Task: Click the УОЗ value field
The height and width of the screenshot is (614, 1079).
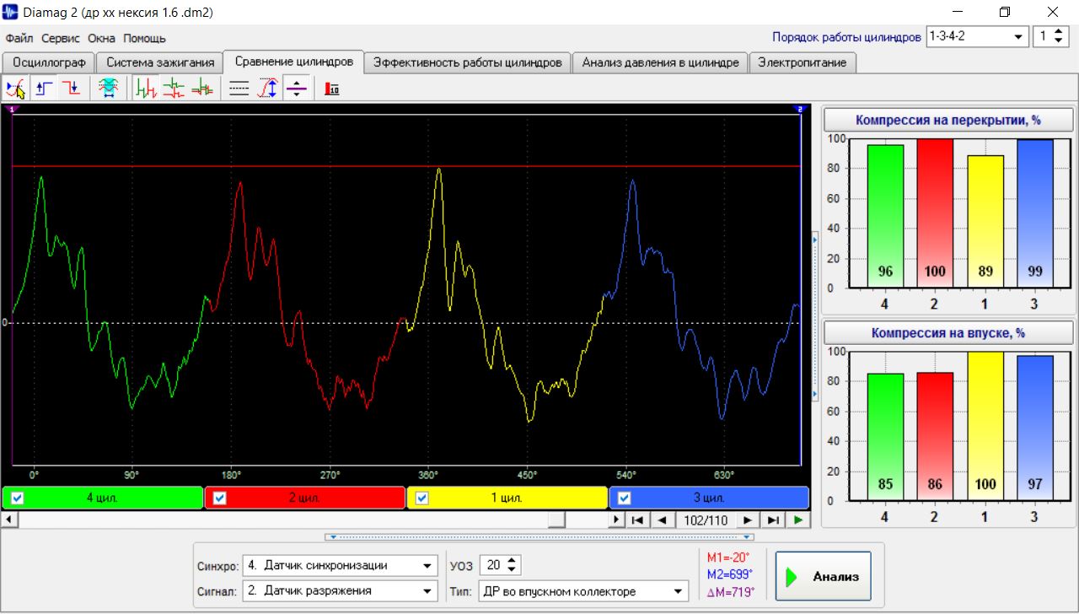Action: 493,565
